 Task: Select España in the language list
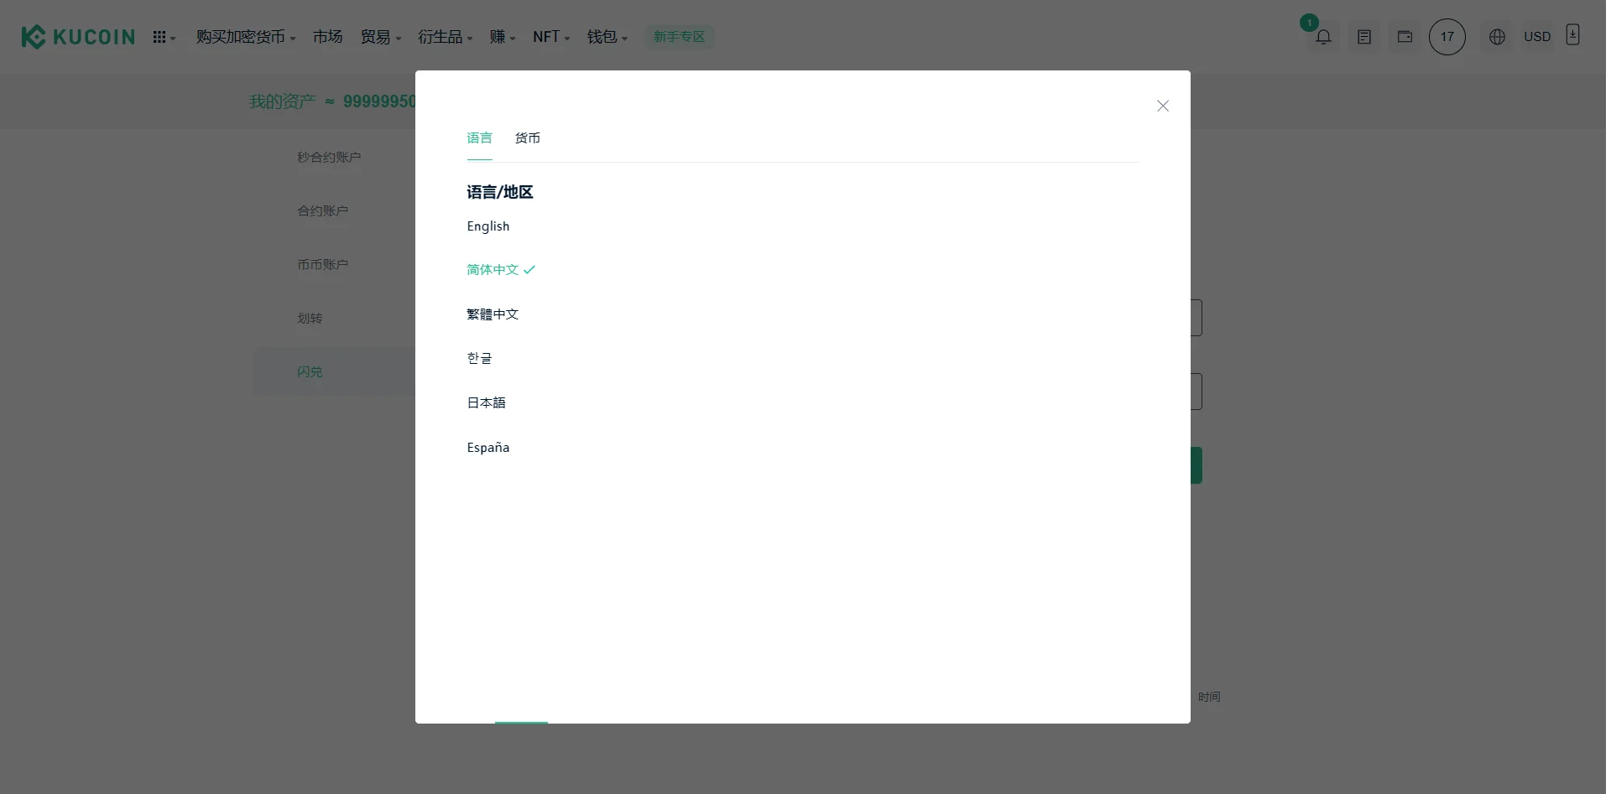[488, 448]
